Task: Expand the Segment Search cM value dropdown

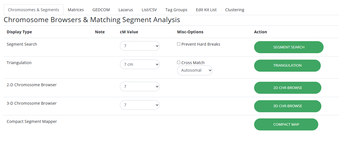Action: [x=140, y=46]
